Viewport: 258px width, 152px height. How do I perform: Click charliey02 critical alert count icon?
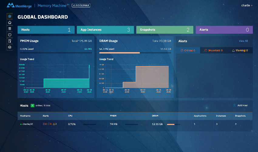[44, 124]
